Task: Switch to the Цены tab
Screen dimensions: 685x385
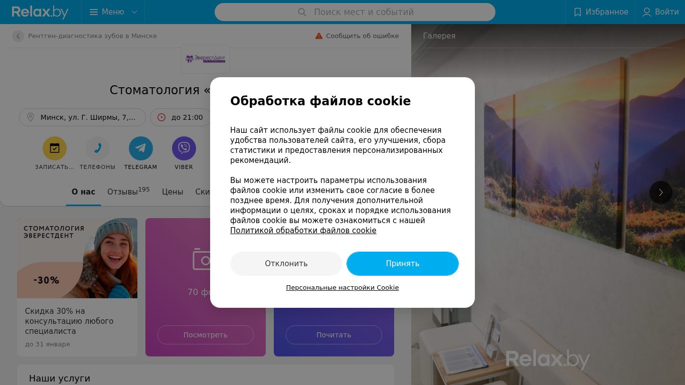Action: [173, 192]
